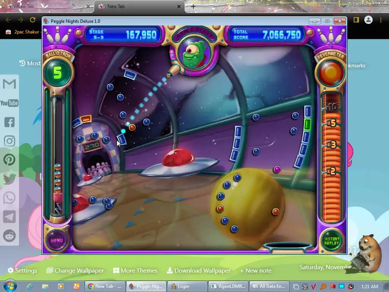Switch to Peggle Nights taskbar item

(146, 286)
